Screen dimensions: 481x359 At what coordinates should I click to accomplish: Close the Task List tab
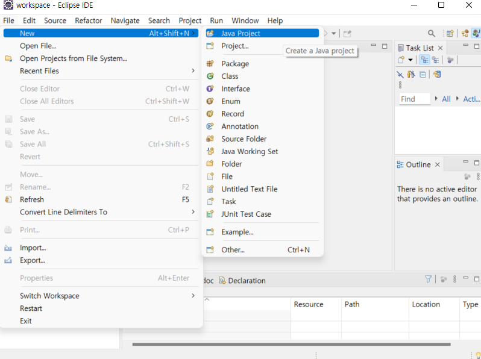tap(440, 48)
